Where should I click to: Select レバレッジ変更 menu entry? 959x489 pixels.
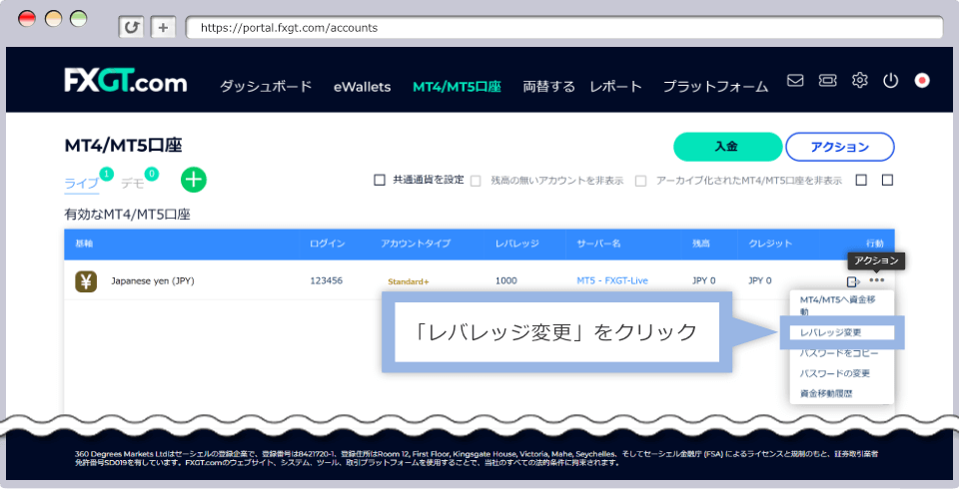pos(831,332)
